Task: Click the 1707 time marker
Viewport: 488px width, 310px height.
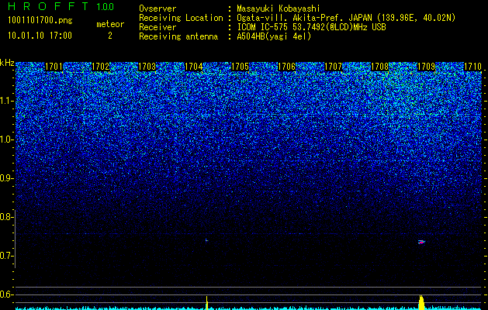Action: click(x=334, y=67)
